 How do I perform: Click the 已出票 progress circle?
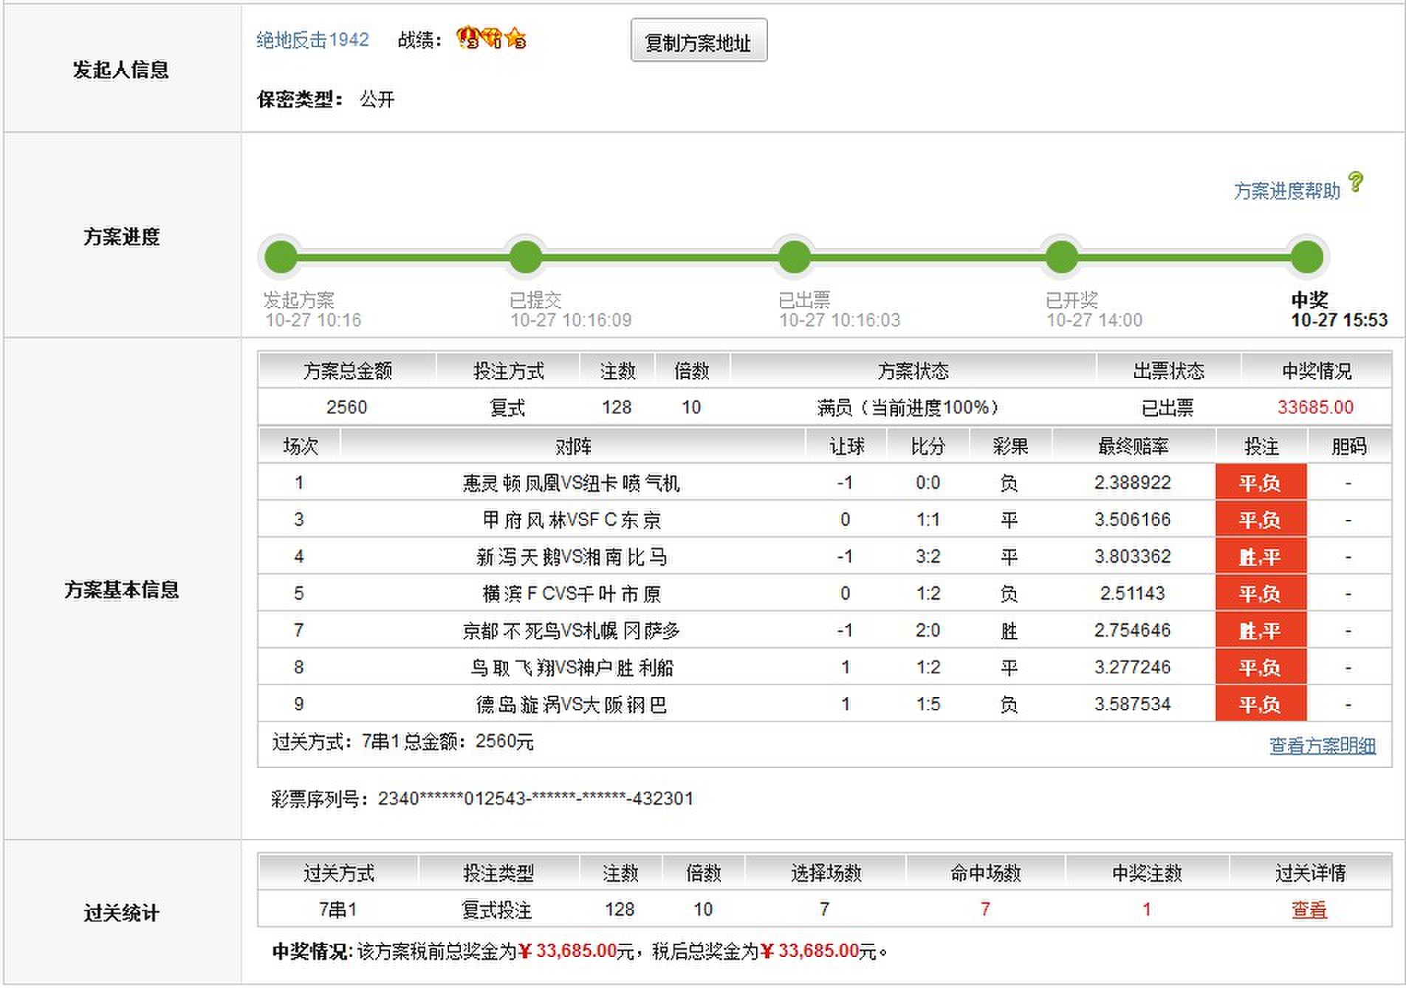coord(795,258)
